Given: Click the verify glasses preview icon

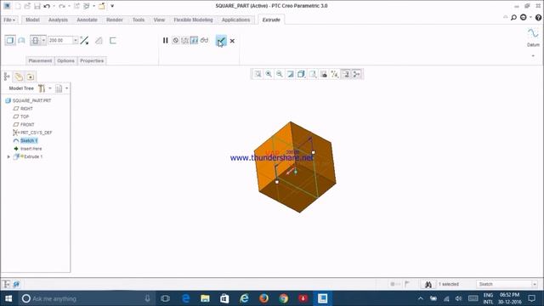Looking at the screenshot, I should coord(204,41).
